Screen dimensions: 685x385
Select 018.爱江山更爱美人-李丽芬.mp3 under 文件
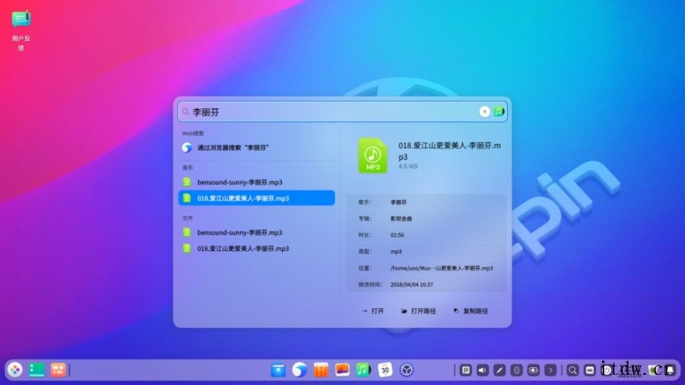(x=258, y=249)
